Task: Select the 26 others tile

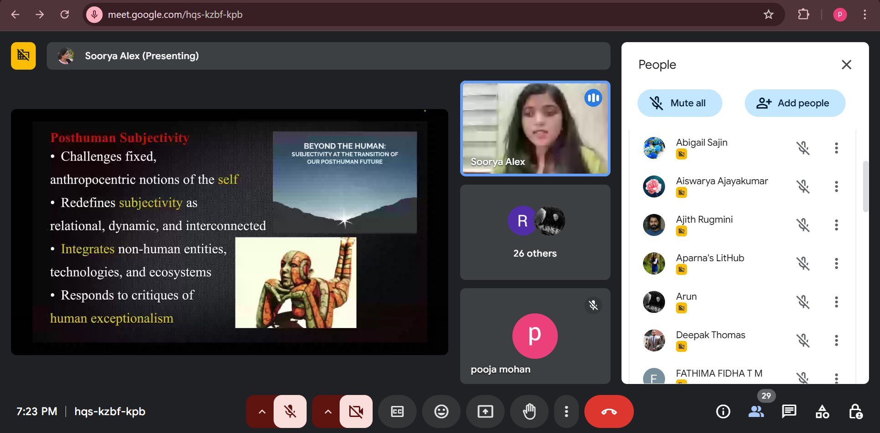Action: click(535, 232)
